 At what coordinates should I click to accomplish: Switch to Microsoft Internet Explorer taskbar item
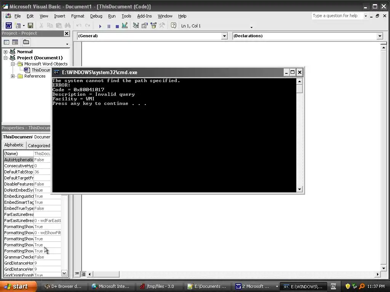[111, 286]
